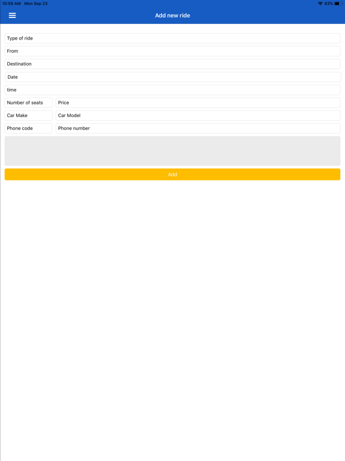Click the yellow Add button

172,174
